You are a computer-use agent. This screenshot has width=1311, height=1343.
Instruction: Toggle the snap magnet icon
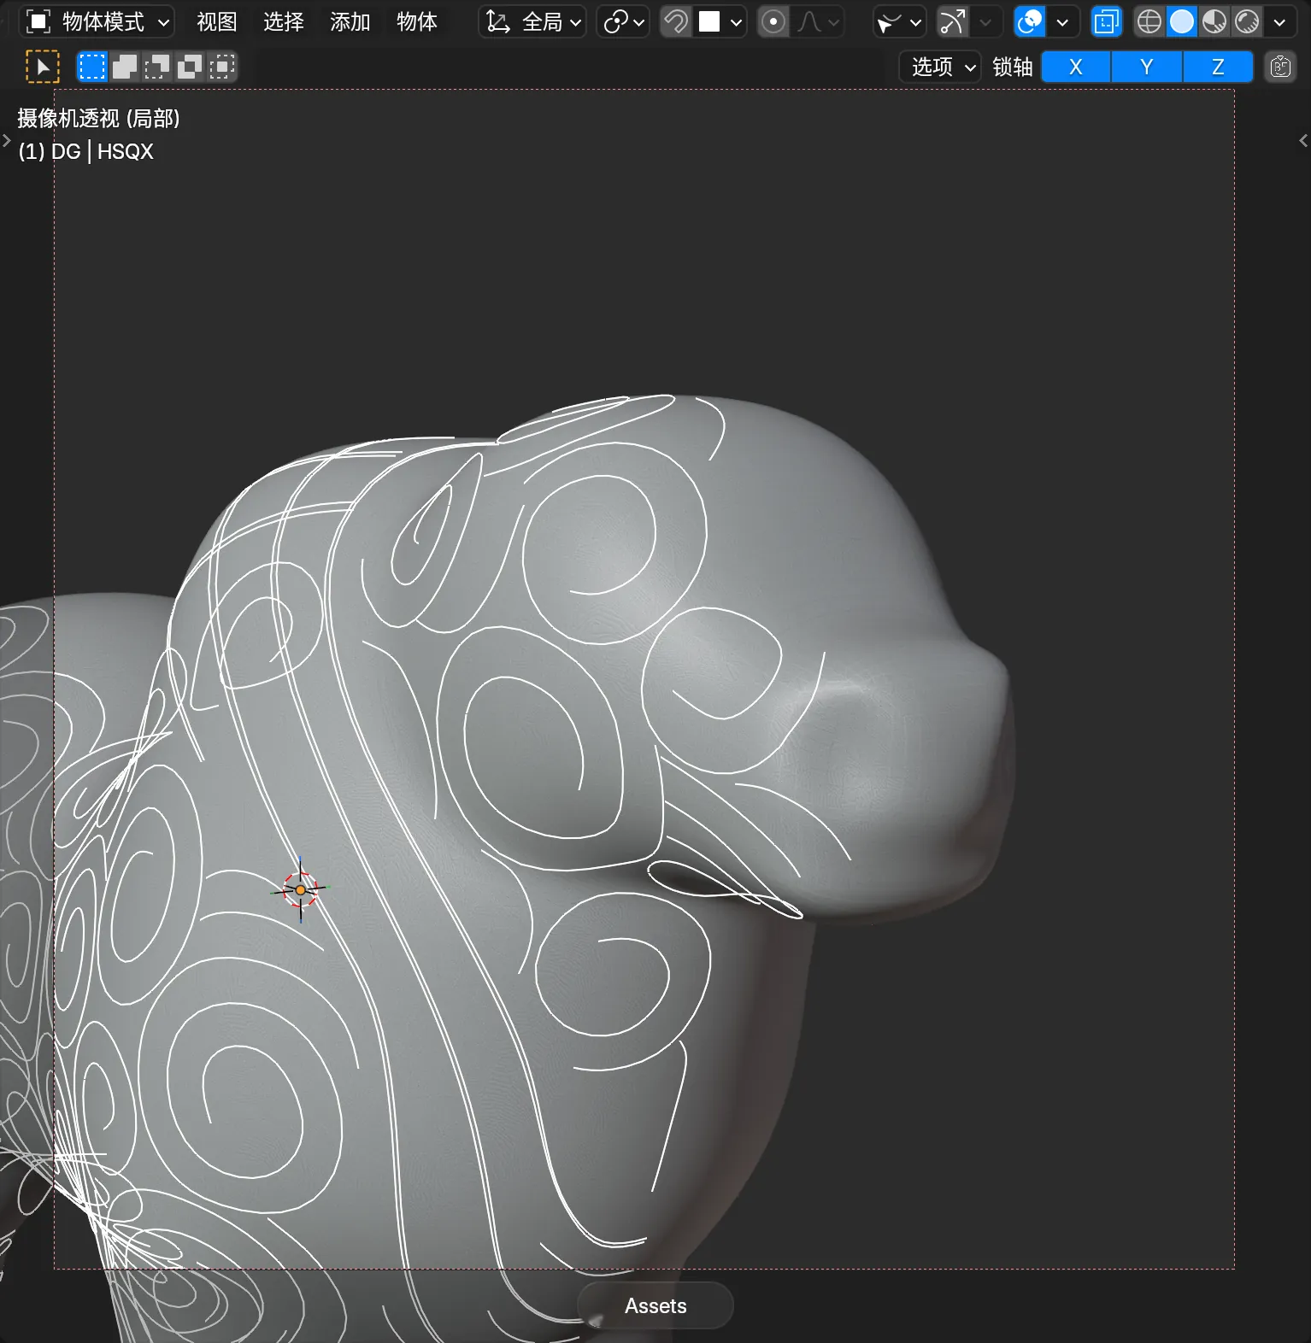tap(676, 21)
